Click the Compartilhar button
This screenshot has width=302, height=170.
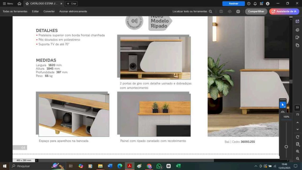pyautogui.click(x=256, y=11)
